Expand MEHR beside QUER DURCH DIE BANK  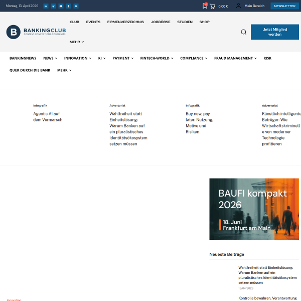coord(65,70)
